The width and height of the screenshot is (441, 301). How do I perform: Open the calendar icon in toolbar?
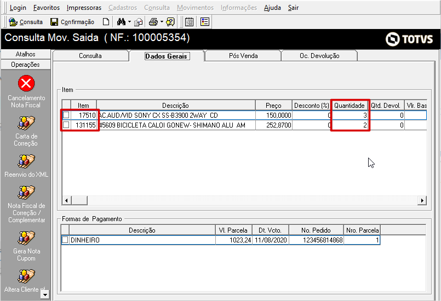point(190,22)
